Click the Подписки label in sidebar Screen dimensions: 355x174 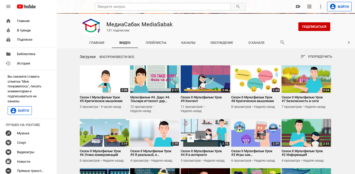coord(25,40)
